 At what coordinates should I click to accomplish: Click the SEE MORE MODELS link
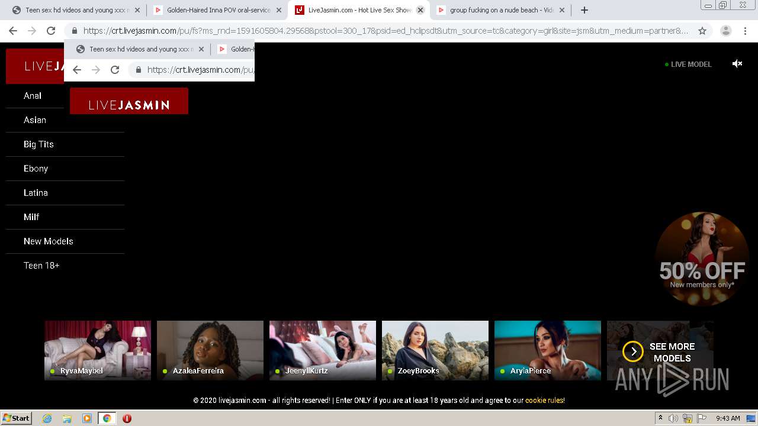[672, 352]
